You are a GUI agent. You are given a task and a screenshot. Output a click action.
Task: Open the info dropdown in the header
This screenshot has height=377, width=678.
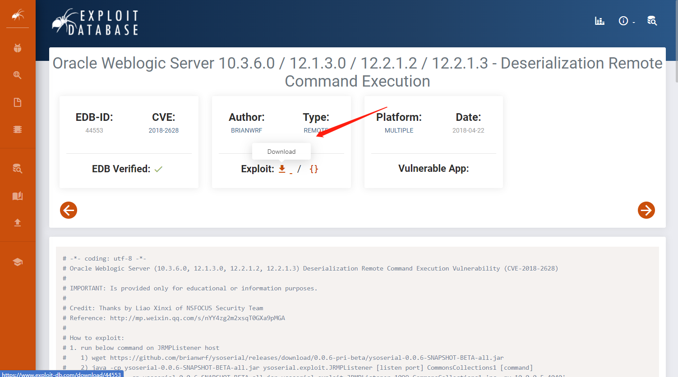624,21
